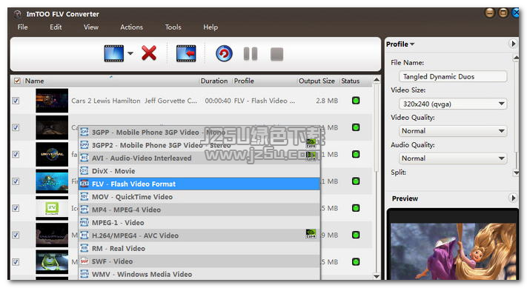The width and height of the screenshot is (527, 288).
Task: Choose MPEG-1 - Video format
Action: tap(199, 223)
